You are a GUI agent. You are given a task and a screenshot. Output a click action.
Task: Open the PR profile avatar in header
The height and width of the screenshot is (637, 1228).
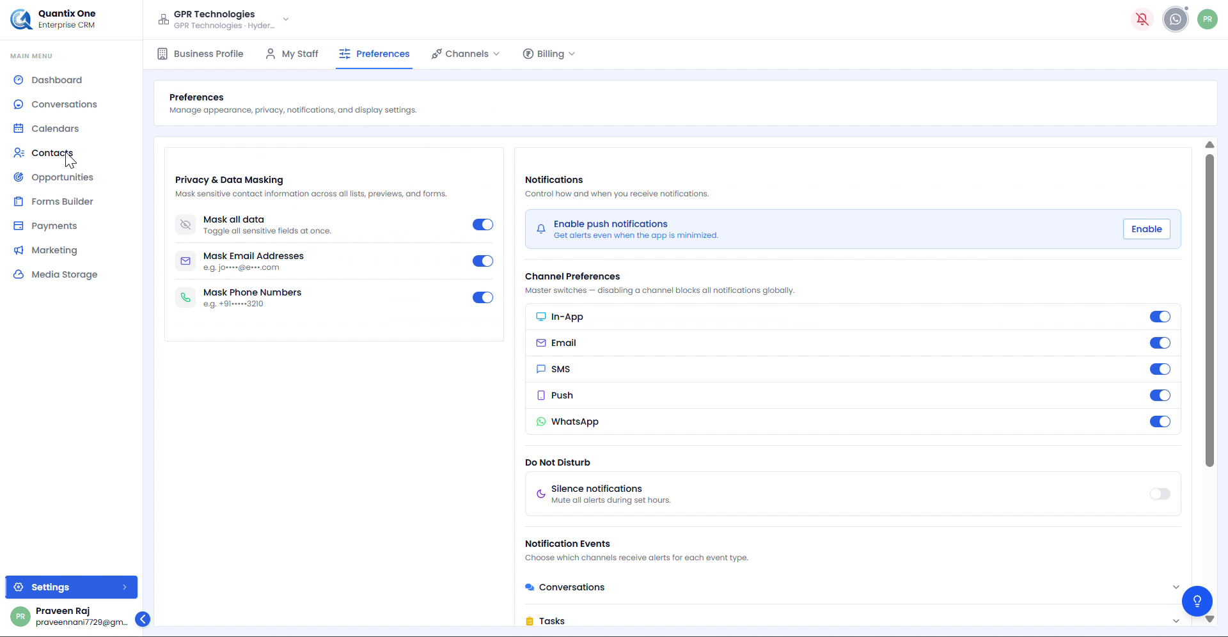[1207, 19]
